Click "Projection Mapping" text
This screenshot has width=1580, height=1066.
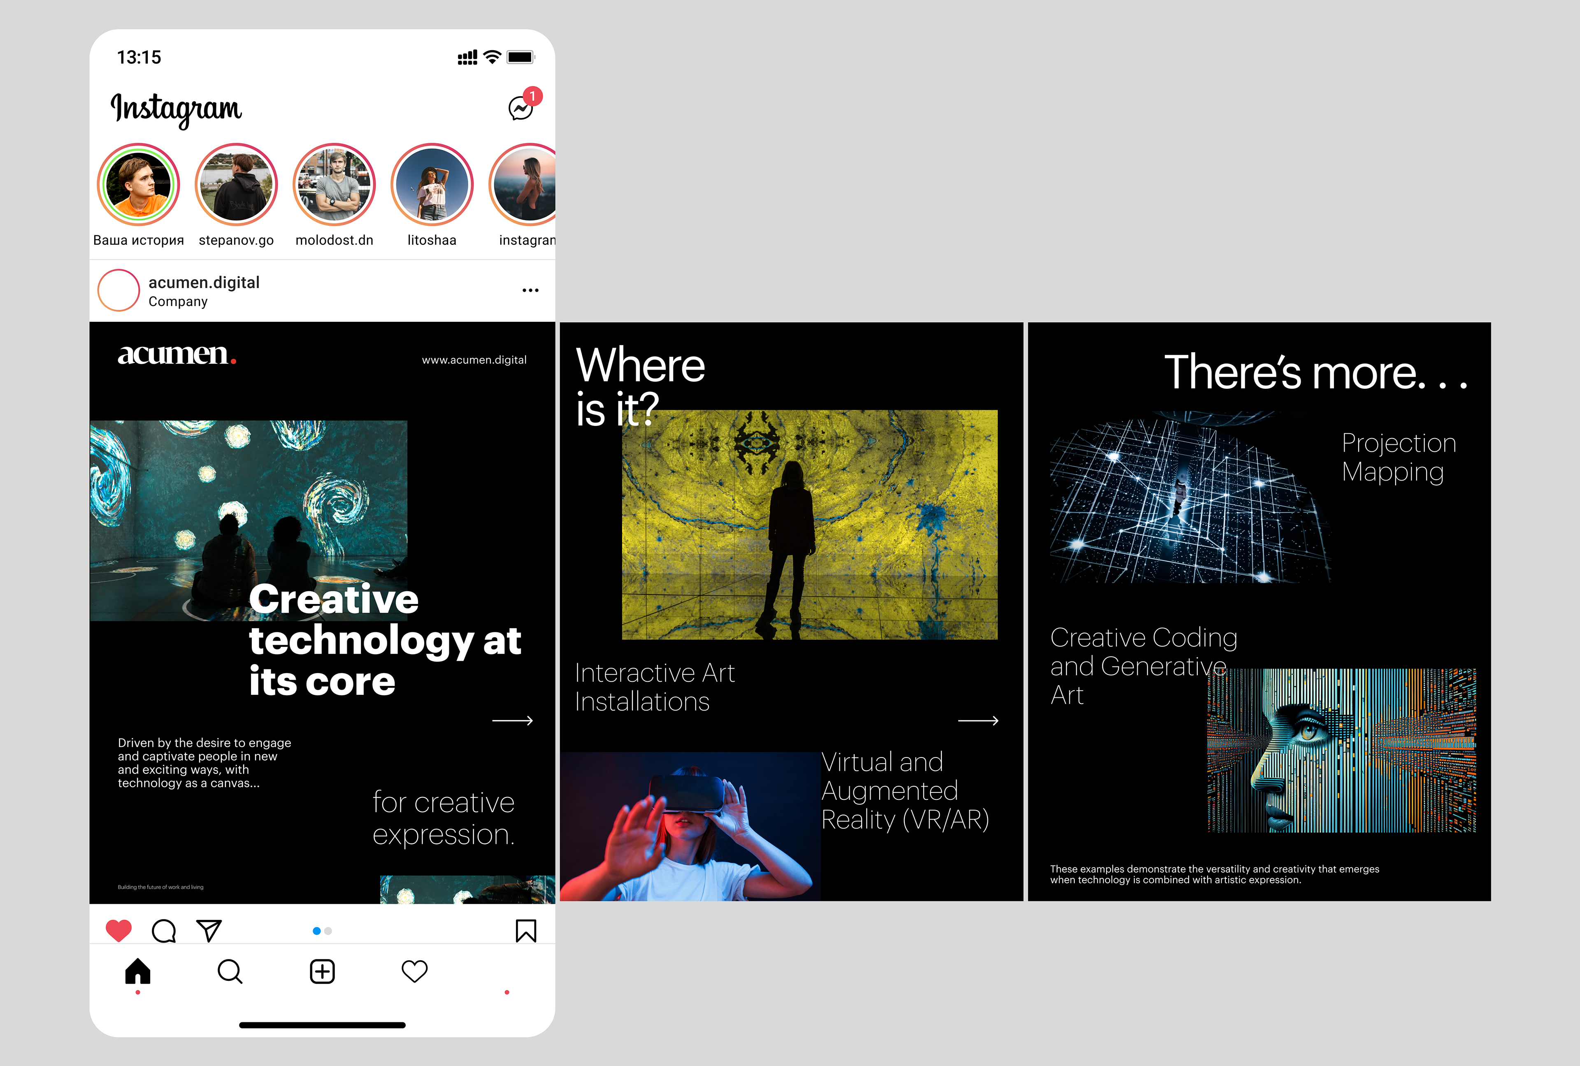1399,458
